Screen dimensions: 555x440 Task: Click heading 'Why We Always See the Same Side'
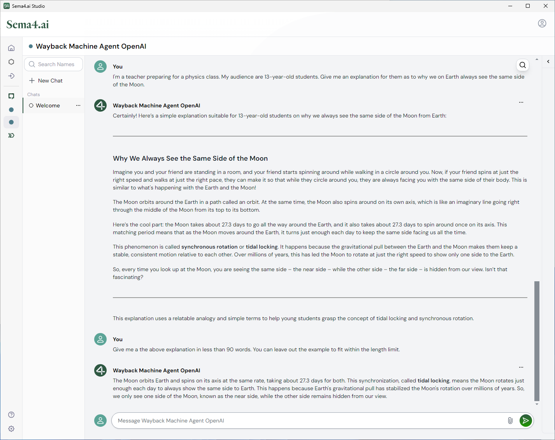190,158
